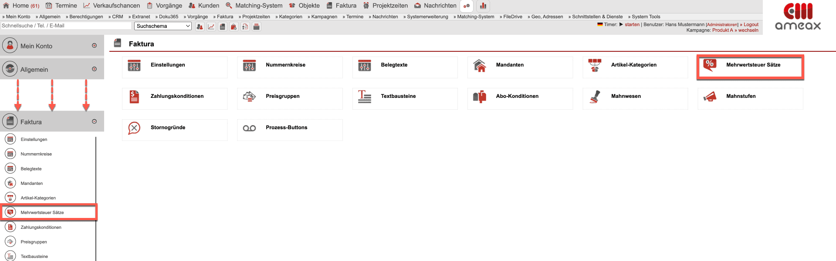Collapse the Faktura sidebar section
This screenshot has height=261, width=836.
pyautogui.click(x=94, y=122)
